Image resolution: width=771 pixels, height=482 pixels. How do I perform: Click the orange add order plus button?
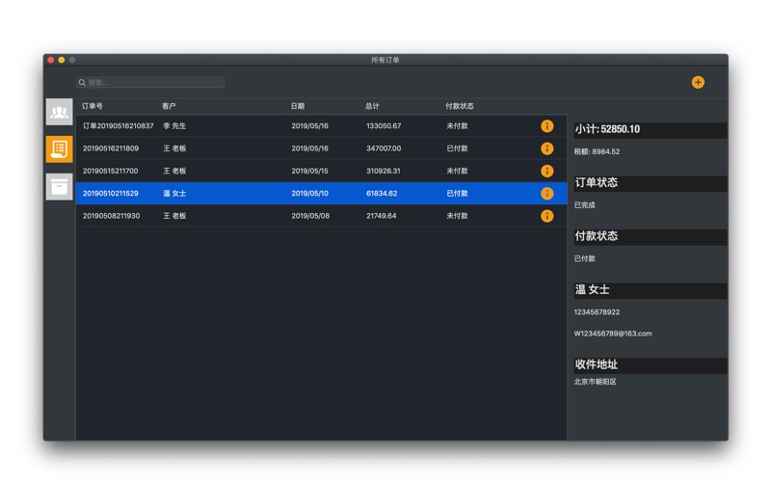coord(698,83)
